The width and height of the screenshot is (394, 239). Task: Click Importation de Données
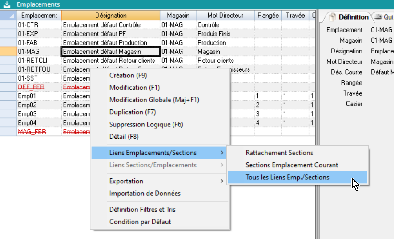coord(145,194)
